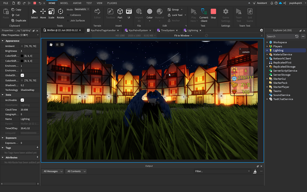Open the All Contexts dropdown
This screenshot has width=307, height=192.
tap(76, 171)
